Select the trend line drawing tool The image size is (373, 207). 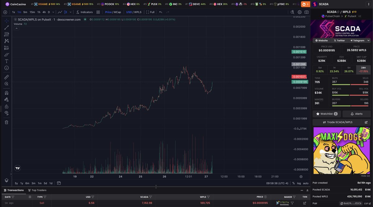[7, 27]
